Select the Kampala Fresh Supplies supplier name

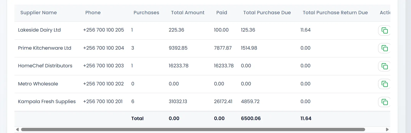tap(47, 102)
